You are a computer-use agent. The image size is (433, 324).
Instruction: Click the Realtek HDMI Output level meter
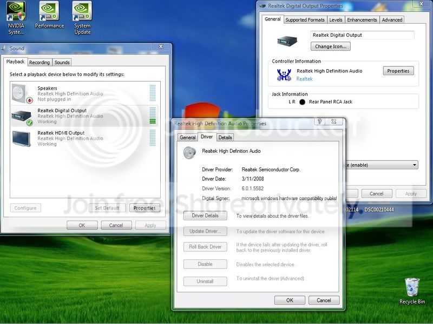[x=153, y=138]
